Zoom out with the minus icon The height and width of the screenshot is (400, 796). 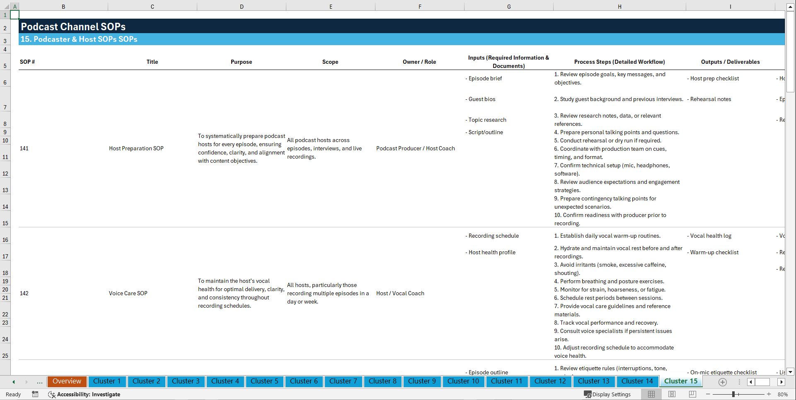[x=708, y=394]
